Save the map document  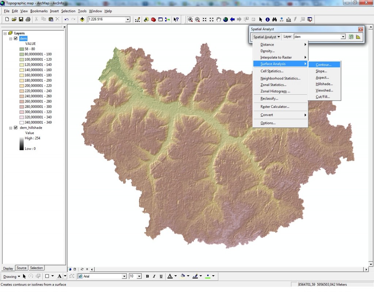coord(21,19)
